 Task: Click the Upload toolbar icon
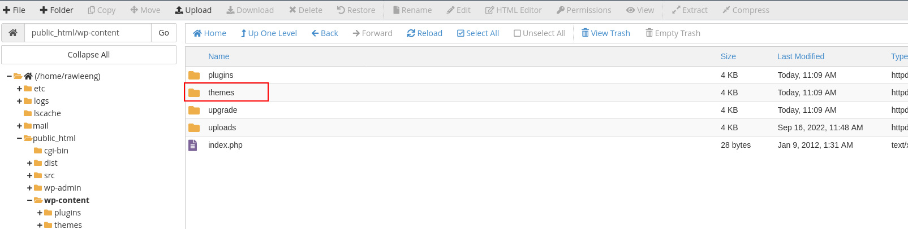pyautogui.click(x=179, y=10)
